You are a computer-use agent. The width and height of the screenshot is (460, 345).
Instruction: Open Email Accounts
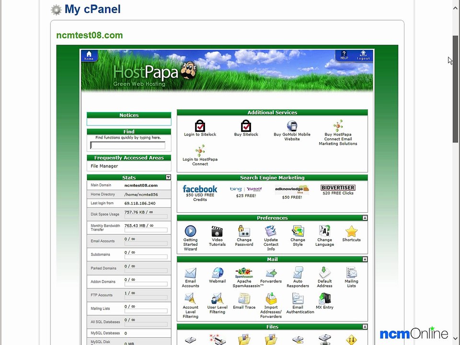click(190, 277)
